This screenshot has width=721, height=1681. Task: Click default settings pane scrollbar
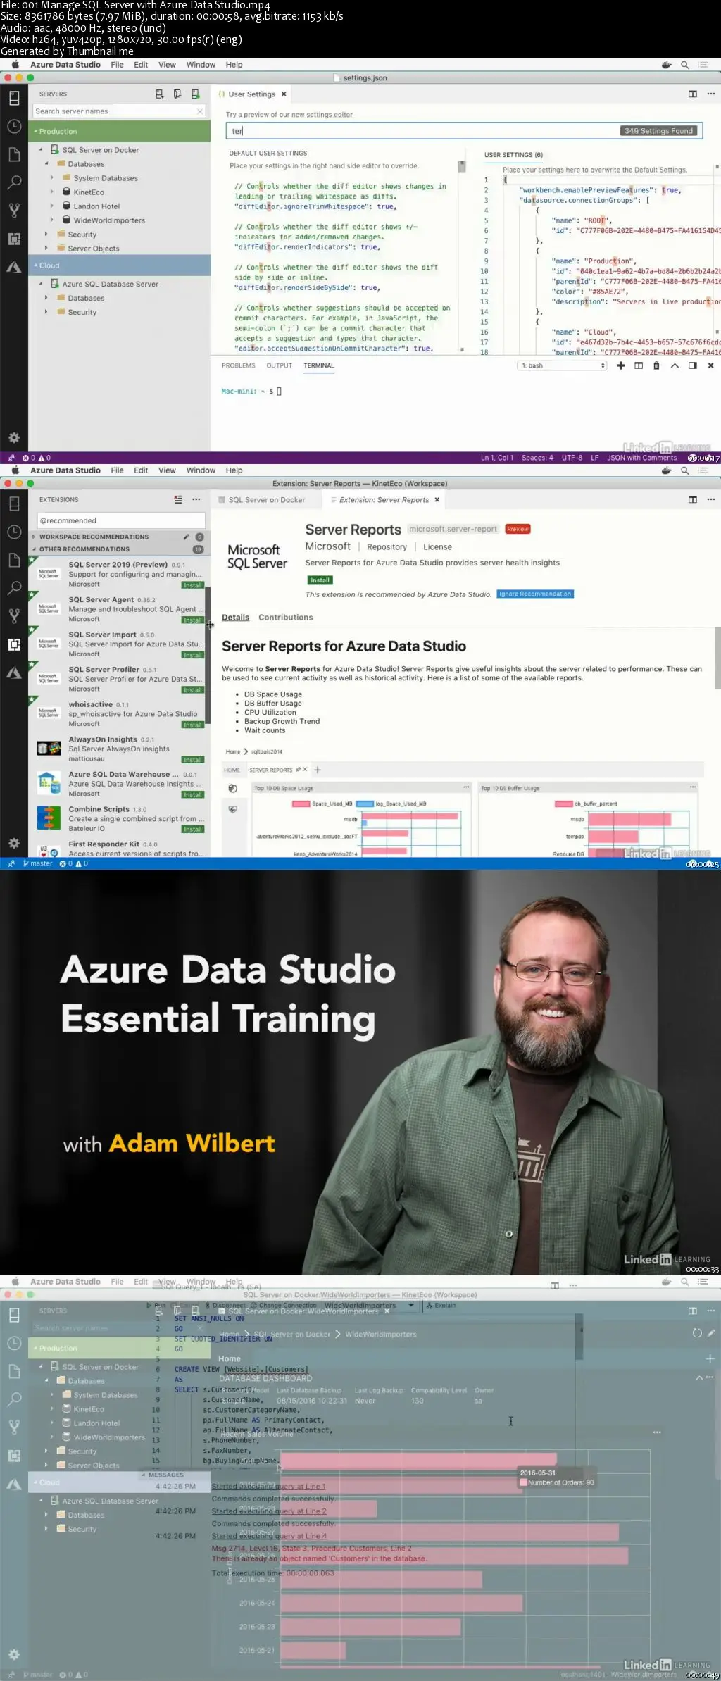(x=462, y=167)
